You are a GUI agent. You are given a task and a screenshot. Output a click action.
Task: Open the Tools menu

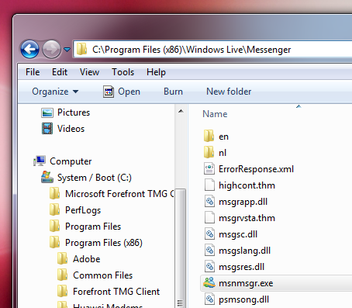tap(123, 72)
